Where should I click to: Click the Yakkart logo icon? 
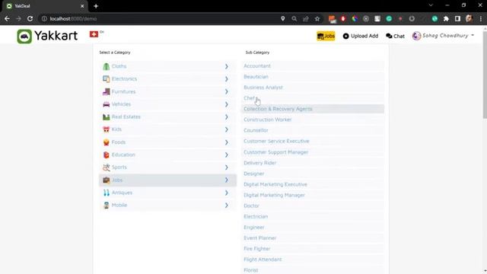pos(24,37)
